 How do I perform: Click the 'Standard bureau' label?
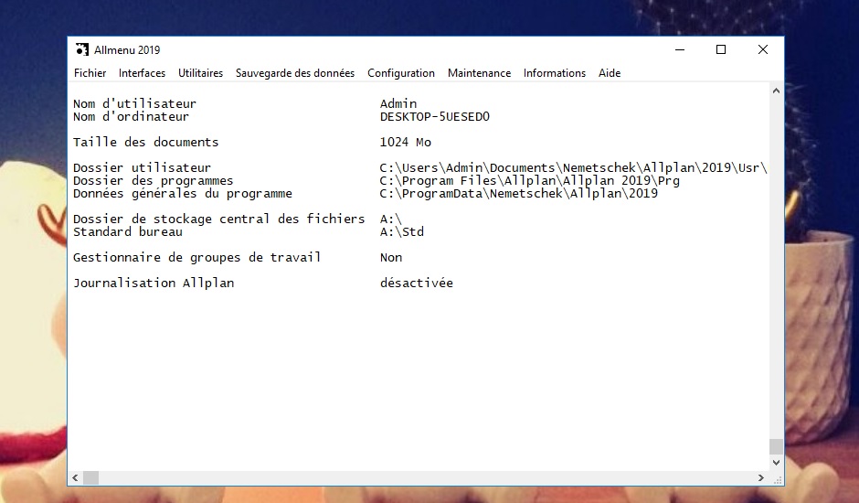(128, 231)
